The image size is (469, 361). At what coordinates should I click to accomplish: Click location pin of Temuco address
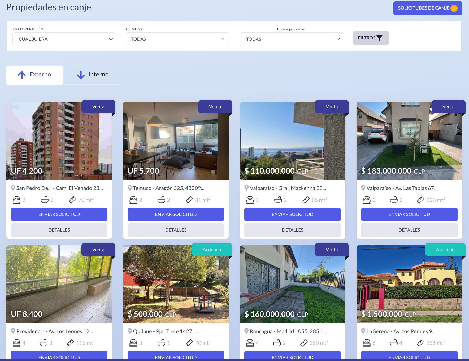click(130, 188)
